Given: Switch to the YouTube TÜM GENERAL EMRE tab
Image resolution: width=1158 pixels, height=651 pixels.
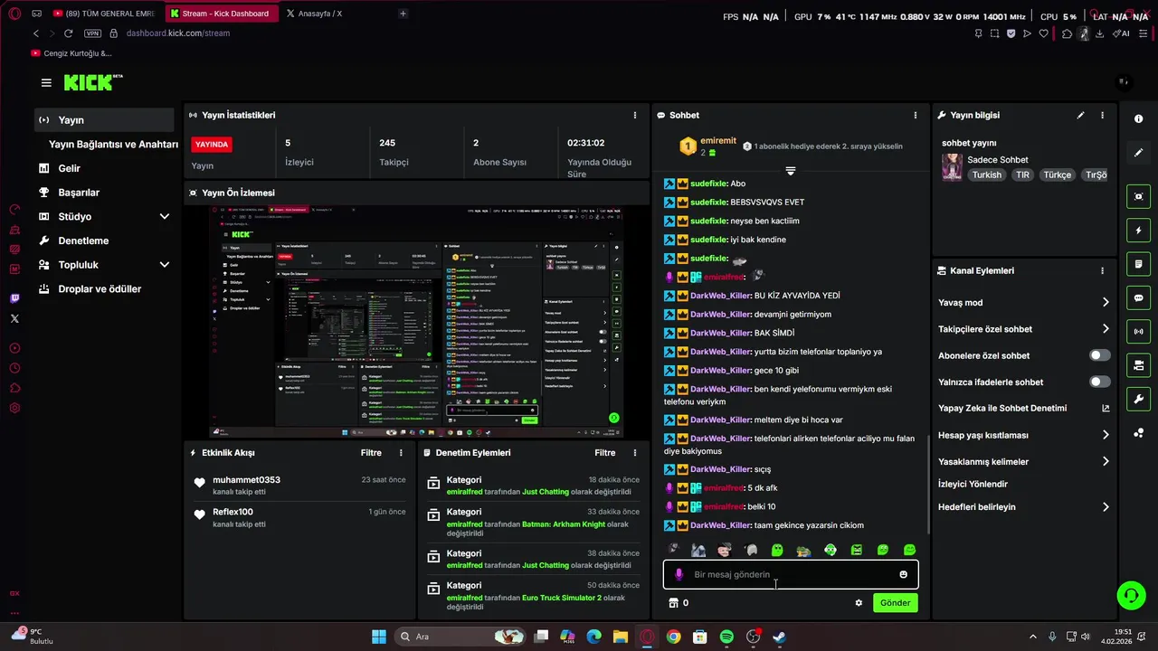Looking at the screenshot, I should point(104,14).
